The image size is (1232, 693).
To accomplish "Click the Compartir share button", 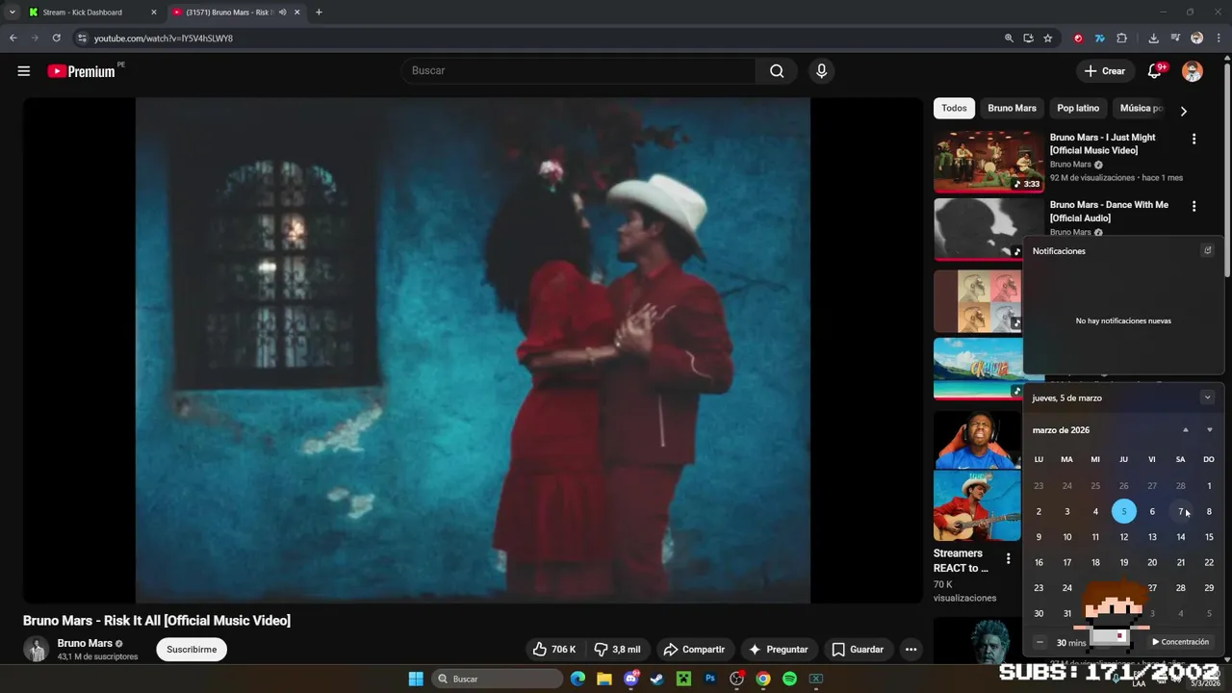I will tap(694, 650).
